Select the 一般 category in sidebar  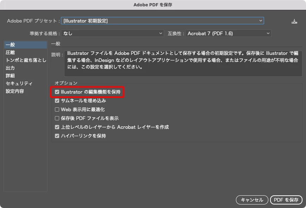tap(25, 45)
